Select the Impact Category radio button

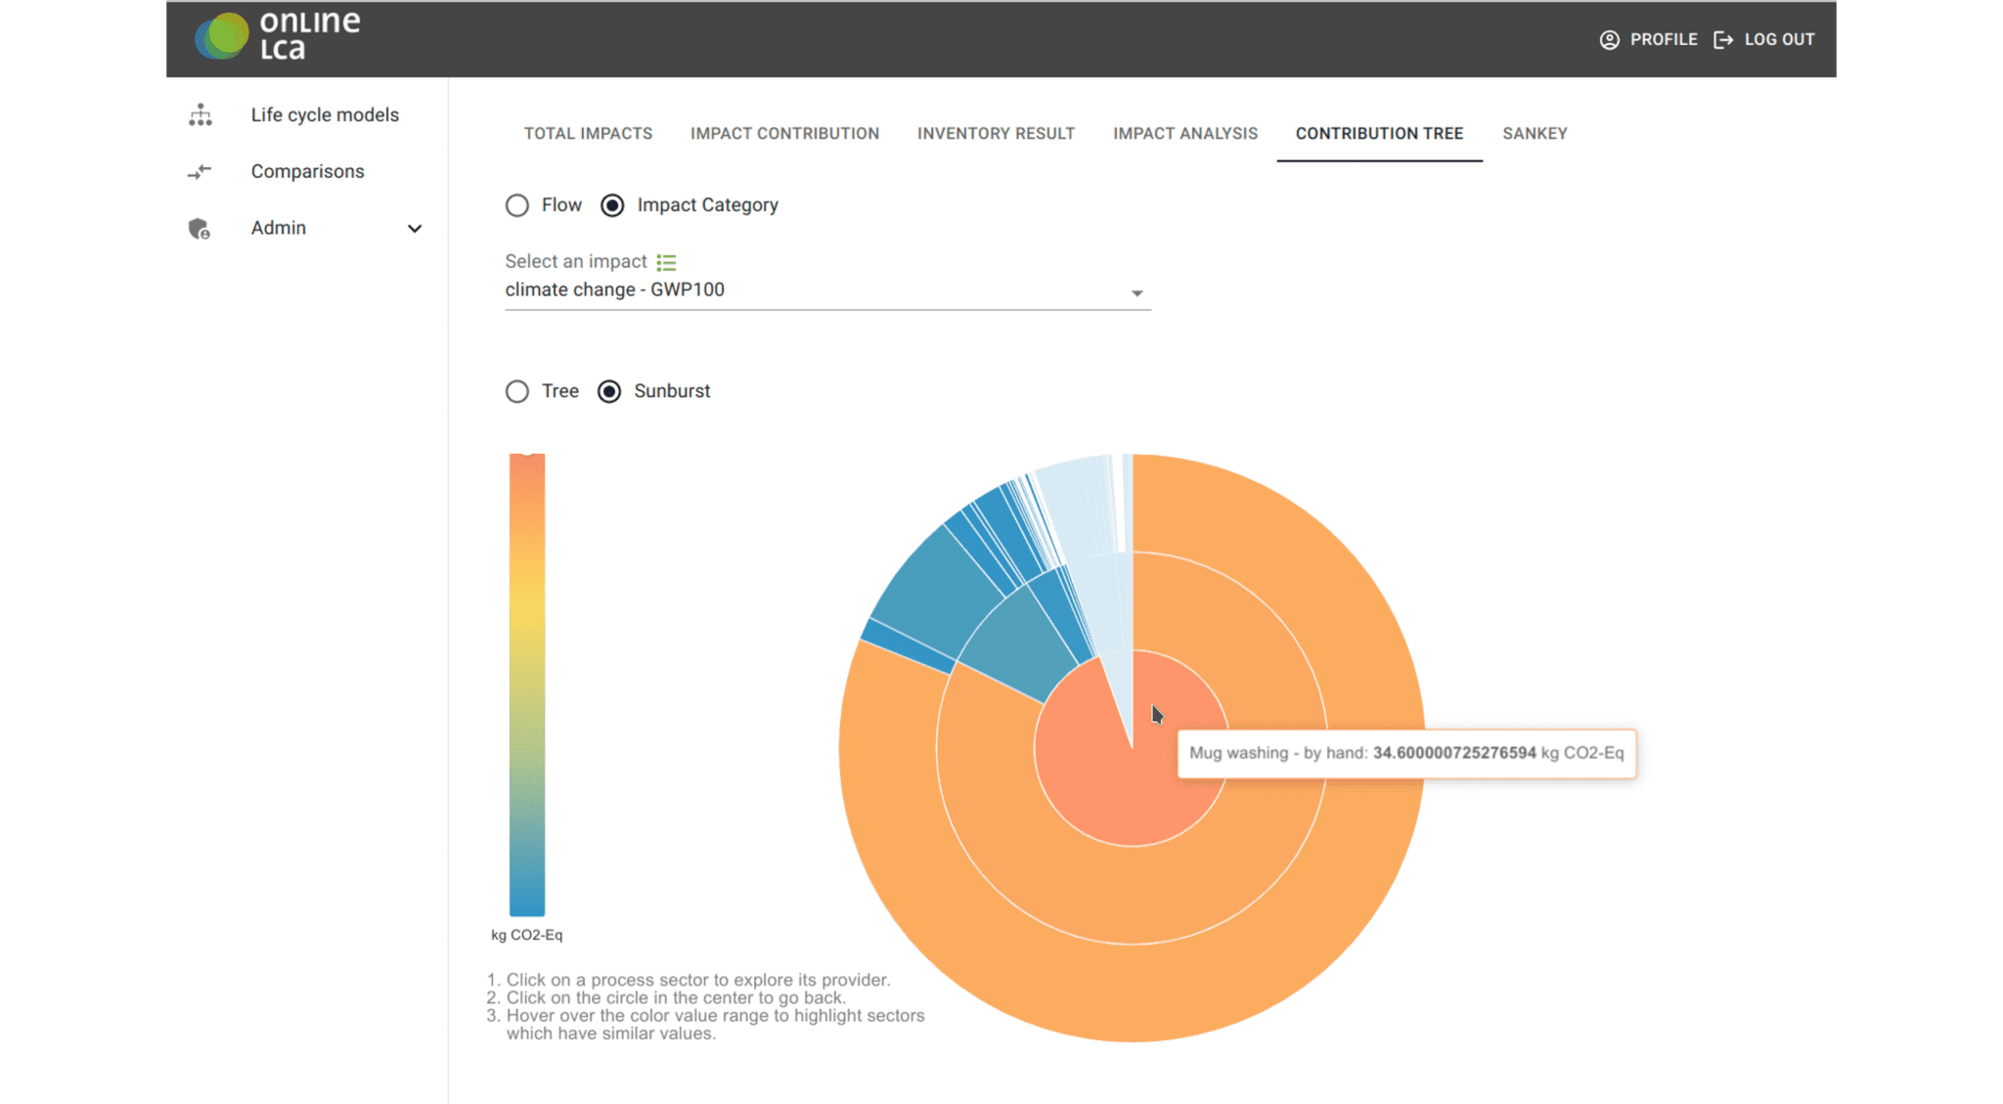(612, 205)
